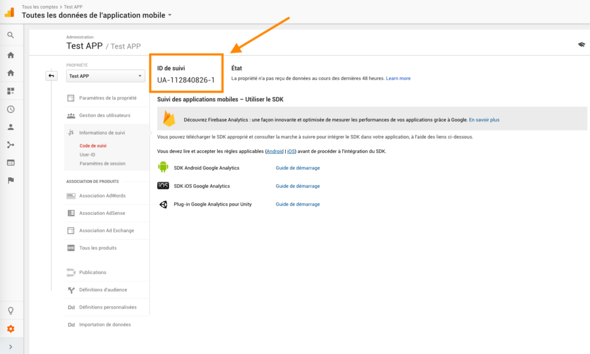Screen dimensions: 590x354
Task: Click the graduation cap help icon
Action: pyautogui.click(x=581, y=45)
